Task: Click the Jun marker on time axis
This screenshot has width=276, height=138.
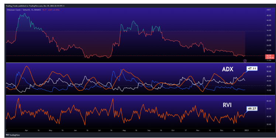Action: [x=75, y=130]
